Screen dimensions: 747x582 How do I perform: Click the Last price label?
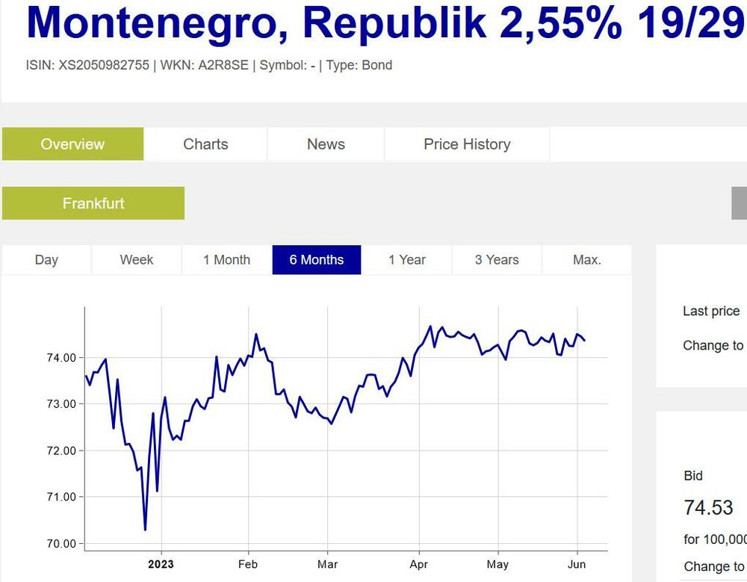[x=711, y=312]
